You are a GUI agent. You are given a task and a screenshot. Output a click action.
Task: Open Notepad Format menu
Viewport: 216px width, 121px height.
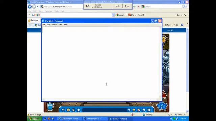54,25
